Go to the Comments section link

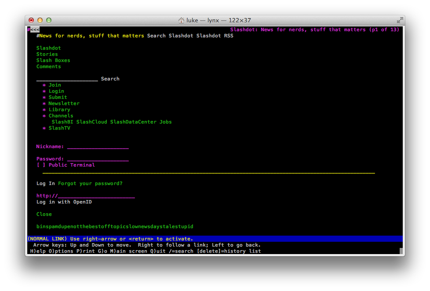tap(49, 67)
